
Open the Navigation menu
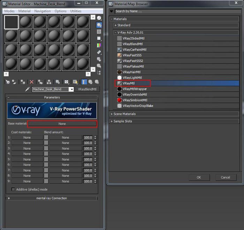[43, 11]
